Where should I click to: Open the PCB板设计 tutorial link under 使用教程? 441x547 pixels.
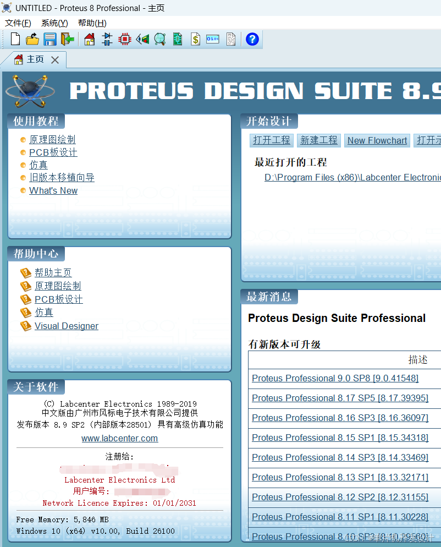pyautogui.click(x=53, y=152)
